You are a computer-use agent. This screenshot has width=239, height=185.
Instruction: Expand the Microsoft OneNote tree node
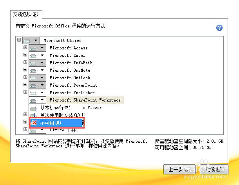(x=25, y=69)
